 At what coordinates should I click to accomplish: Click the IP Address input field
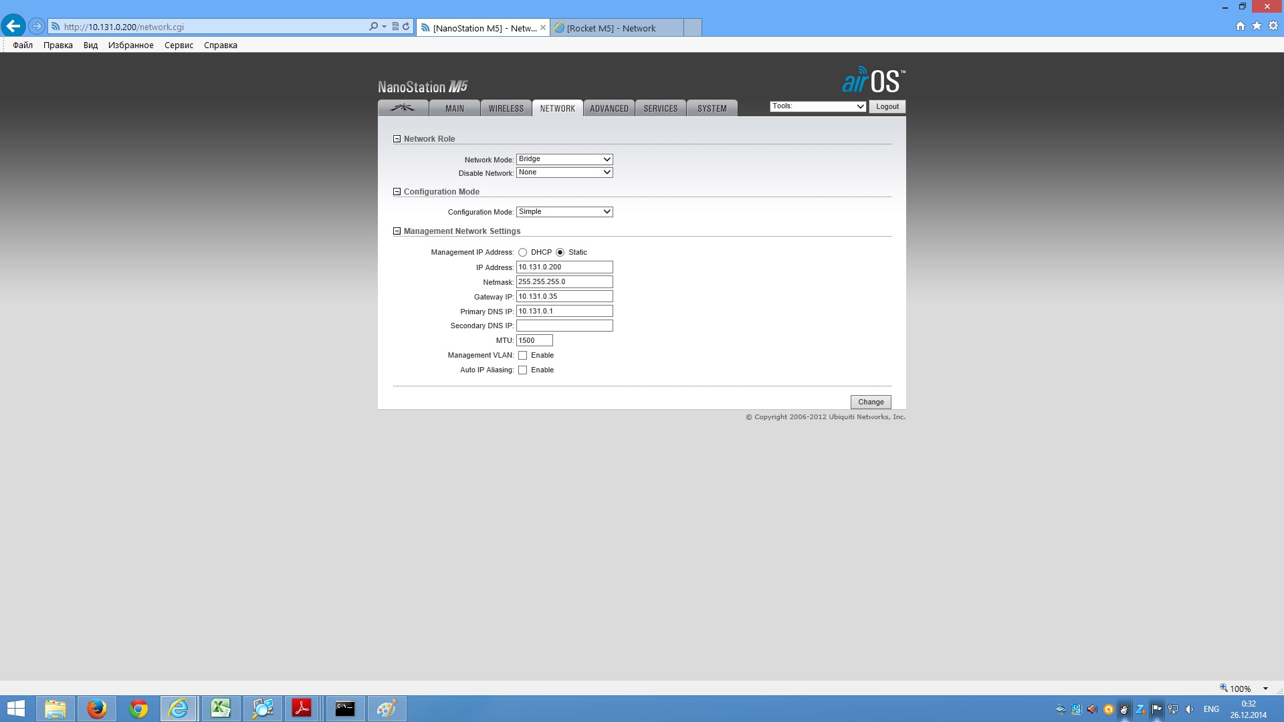[x=564, y=267]
